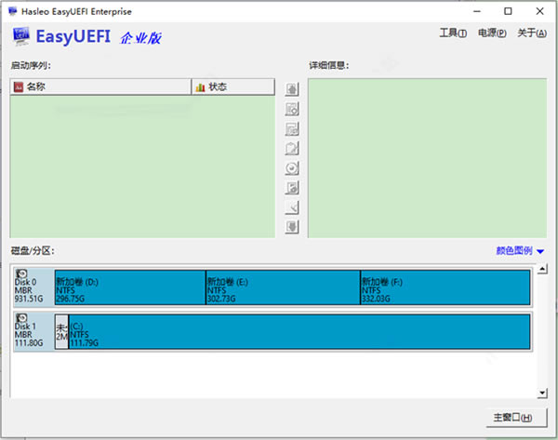
Task: Click the blue arrow next to 颜色图例
Action: 540,251
